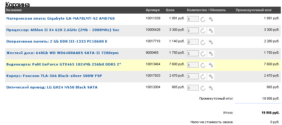Click the Цена column header
This screenshot has height=125, width=282.
(170, 10)
